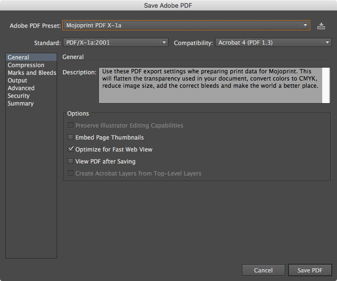Click the save preset icon

click(x=321, y=25)
